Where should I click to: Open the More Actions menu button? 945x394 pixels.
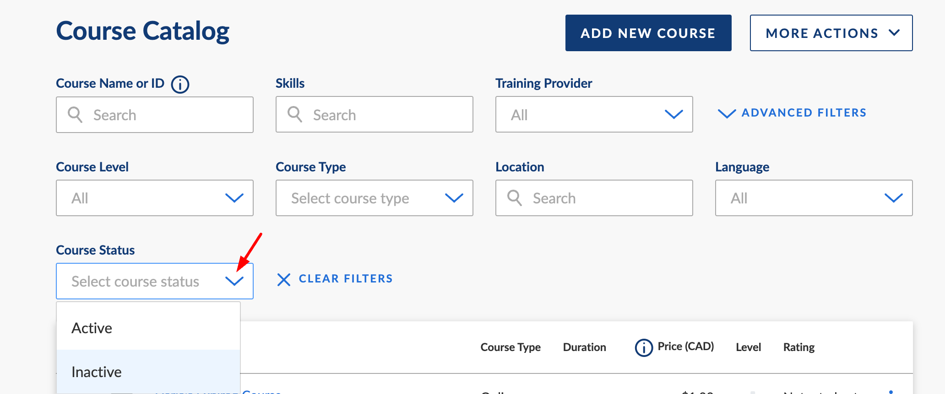click(x=831, y=33)
